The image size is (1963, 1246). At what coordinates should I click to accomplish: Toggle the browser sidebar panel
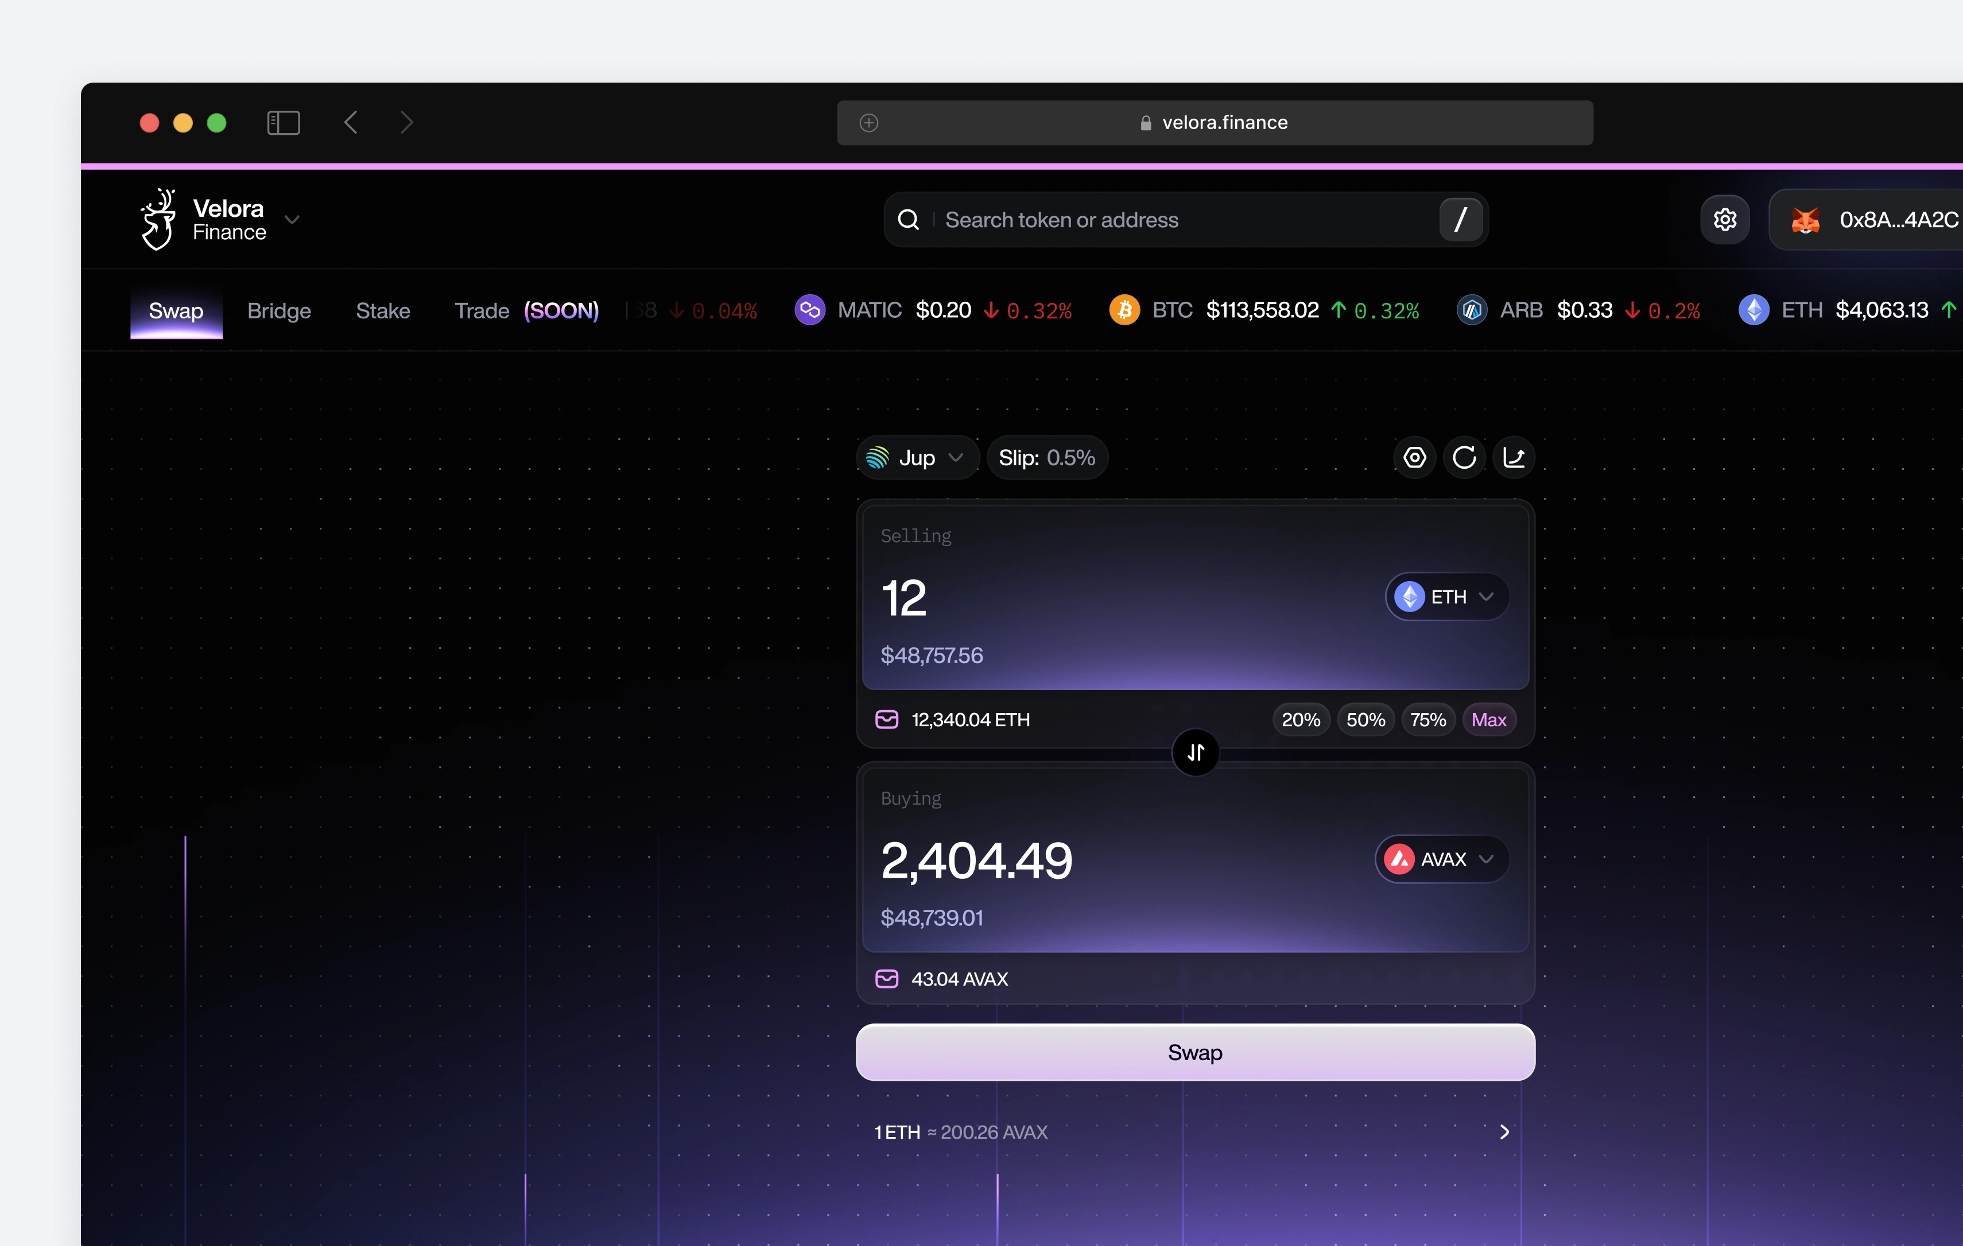[284, 122]
